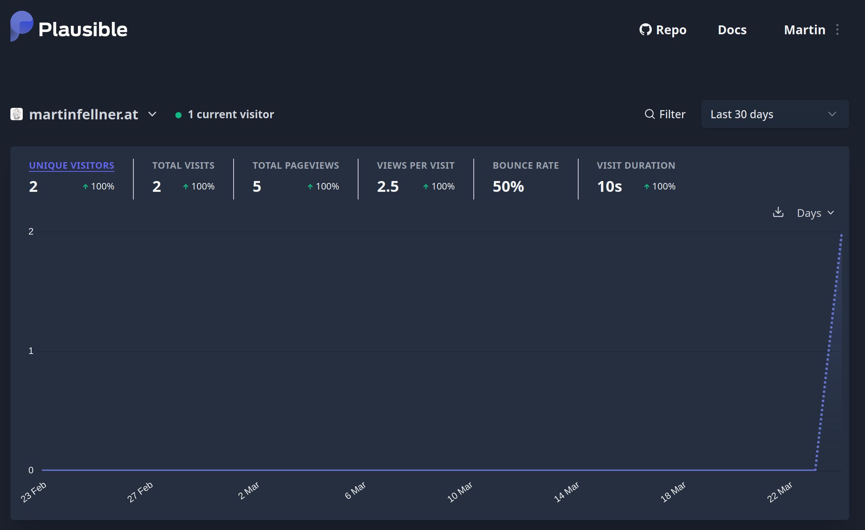Click the three-dot menu next to Martin

(x=837, y=30)
